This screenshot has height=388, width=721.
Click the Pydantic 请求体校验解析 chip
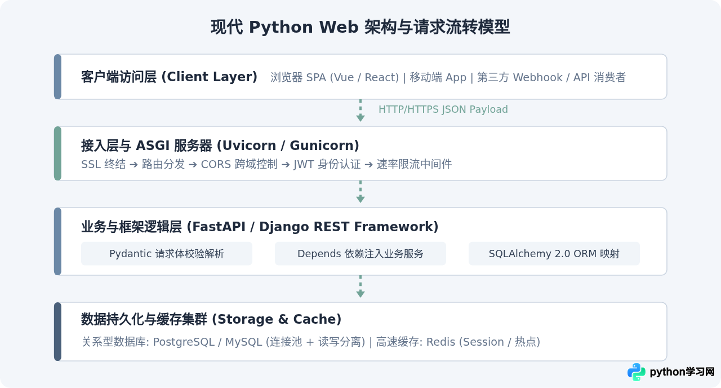(x=167, y=254)
